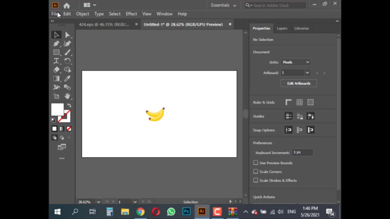Activate the Hand tool
This screenshot has height=219, width=390.
tap(67, 96)
